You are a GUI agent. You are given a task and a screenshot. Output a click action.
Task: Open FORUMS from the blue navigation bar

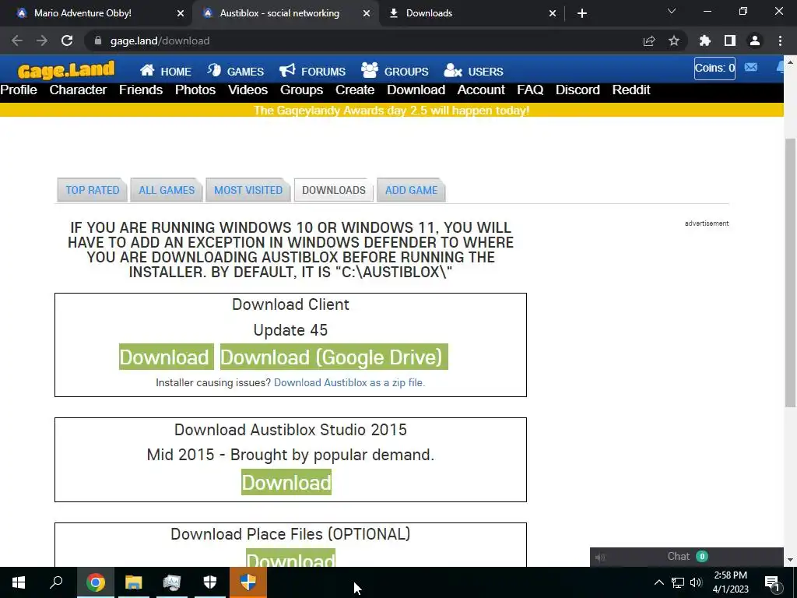tap(313, 71)
